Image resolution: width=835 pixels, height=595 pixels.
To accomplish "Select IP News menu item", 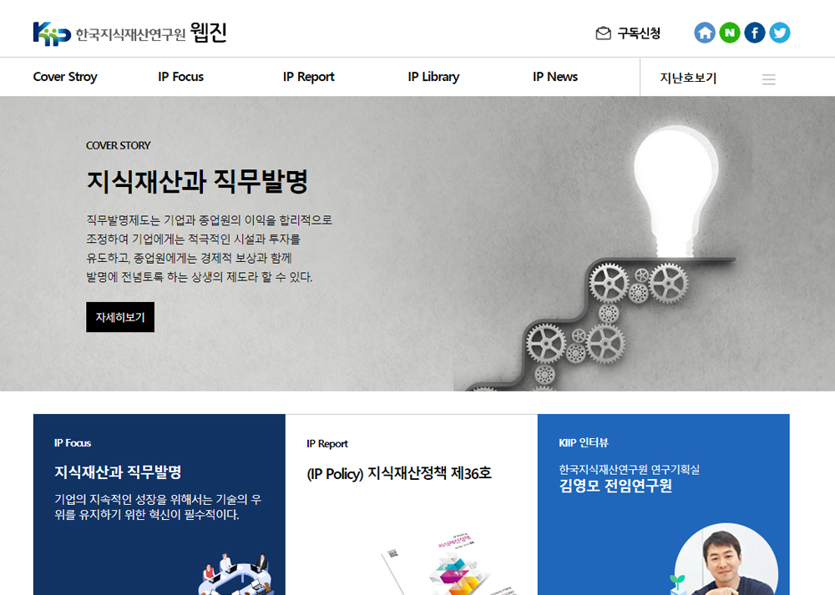I will pos(555,77).
